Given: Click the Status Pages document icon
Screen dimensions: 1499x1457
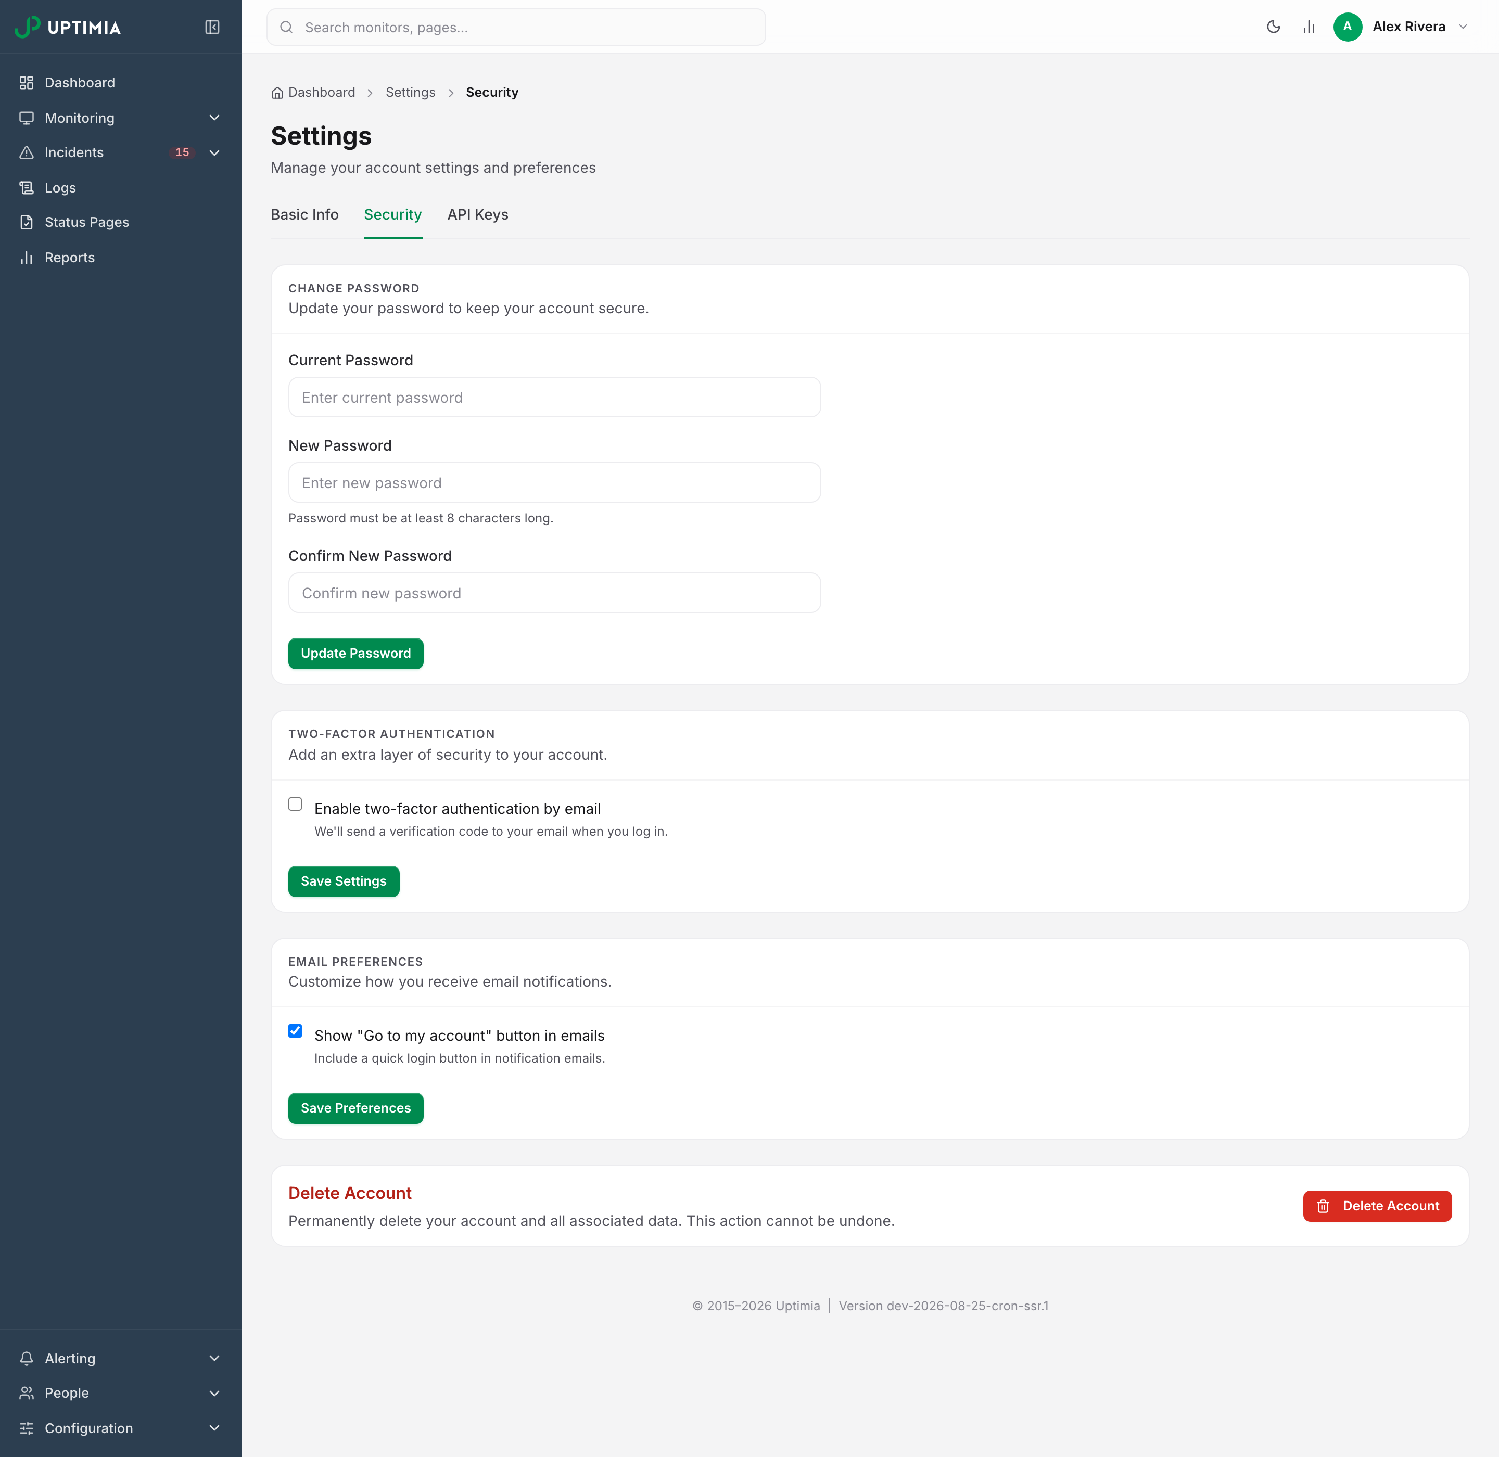Looking at the screenshot, I should coord(27,222).
